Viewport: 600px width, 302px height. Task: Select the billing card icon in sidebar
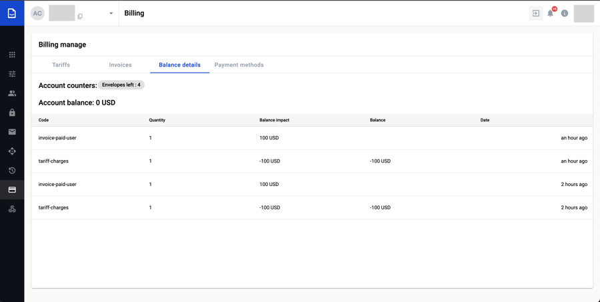tap(12, 190)
